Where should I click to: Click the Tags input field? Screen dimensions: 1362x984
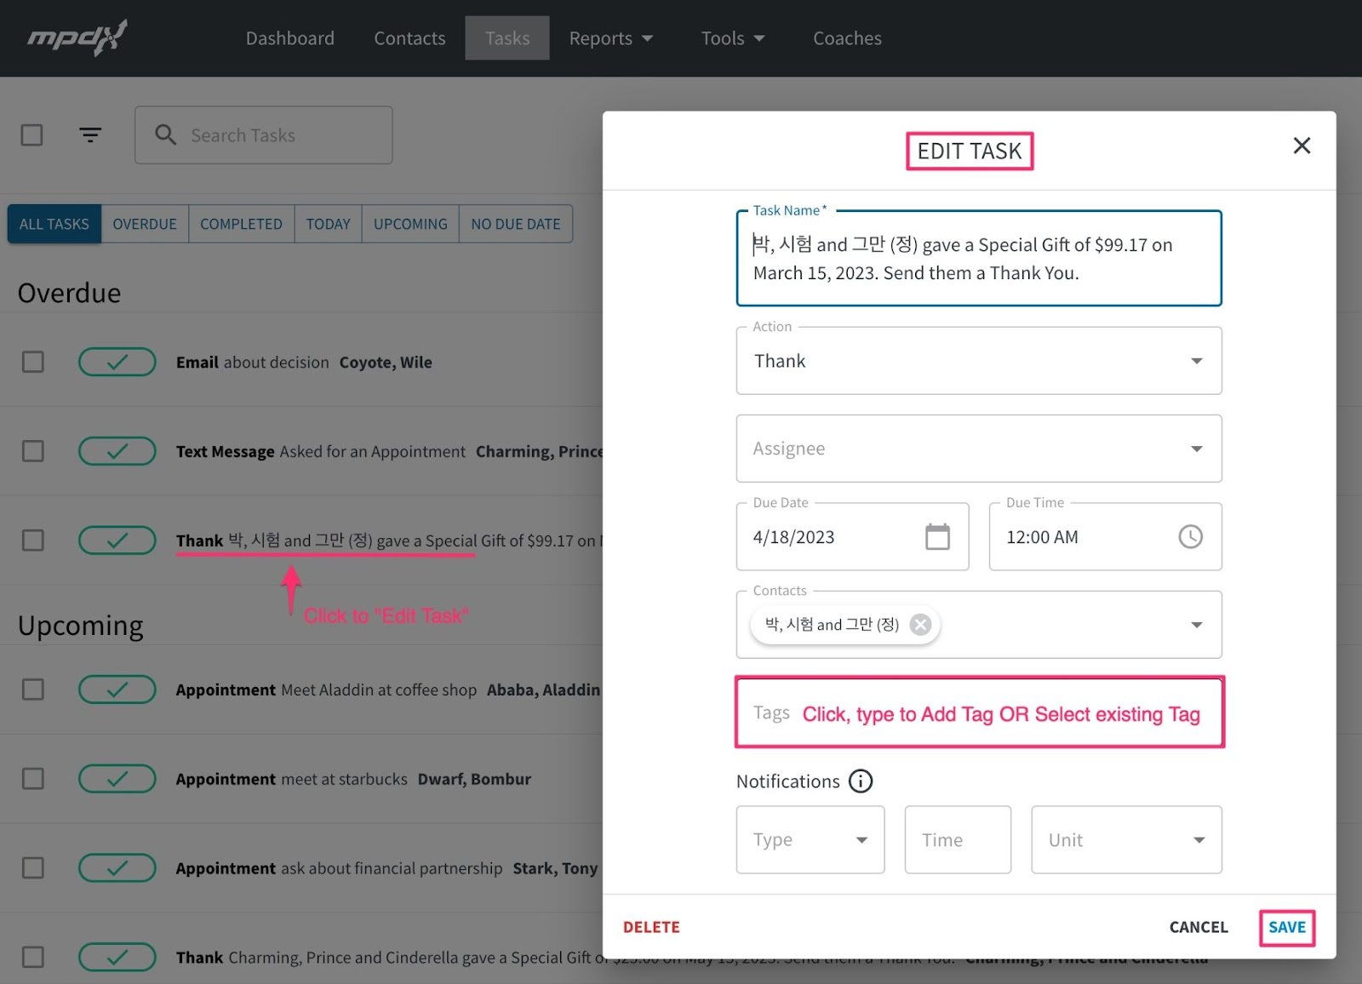[x=979, y=712]
